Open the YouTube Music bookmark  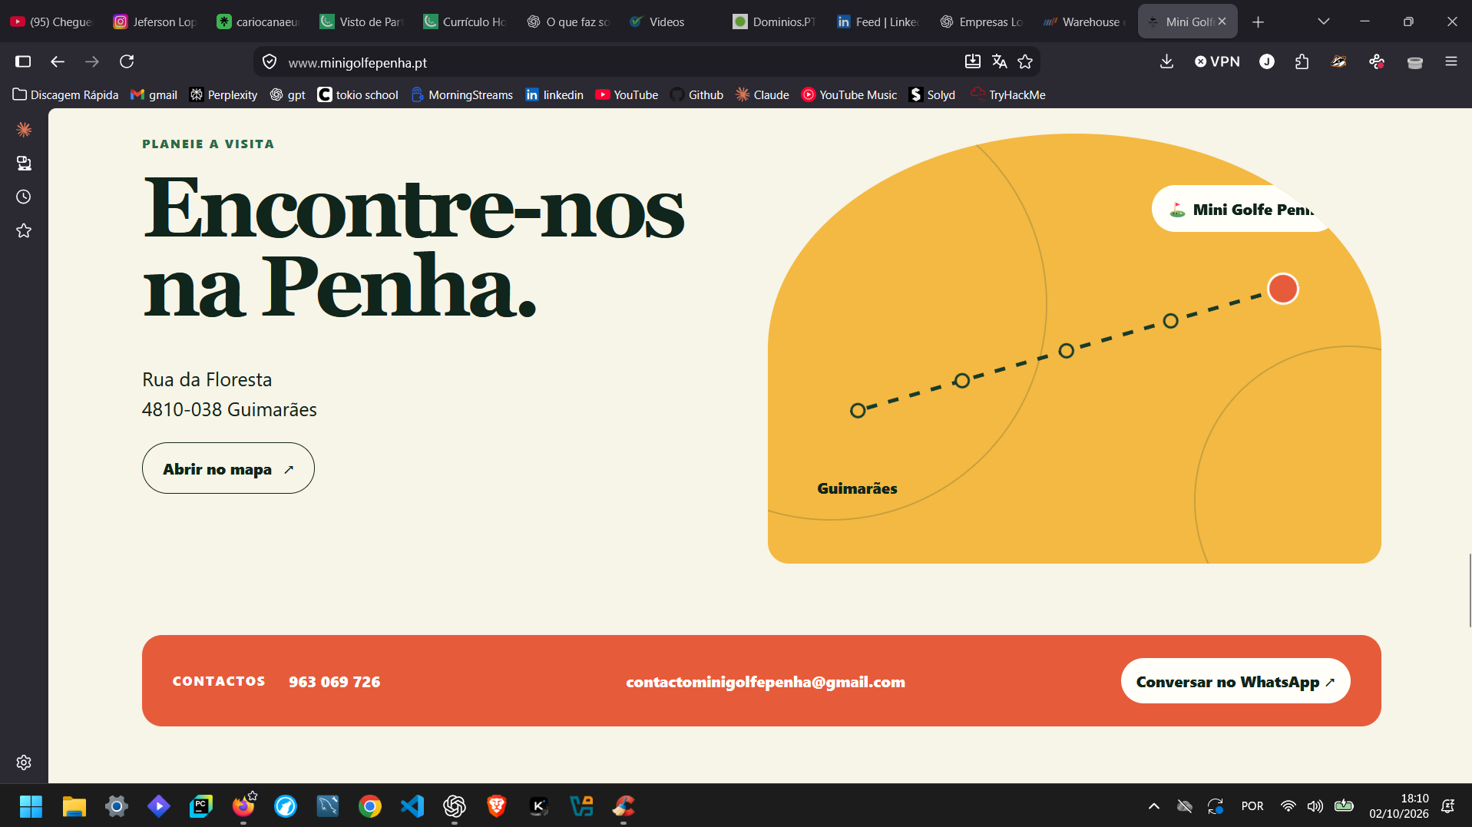point(849,94)
